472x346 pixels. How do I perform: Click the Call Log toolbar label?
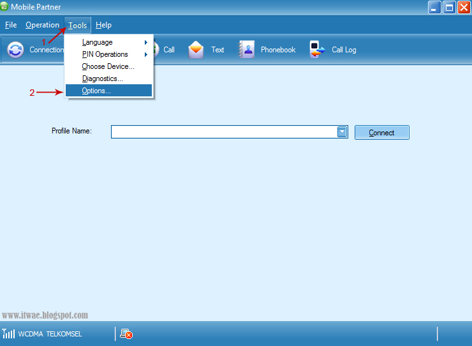click(344, 50)
